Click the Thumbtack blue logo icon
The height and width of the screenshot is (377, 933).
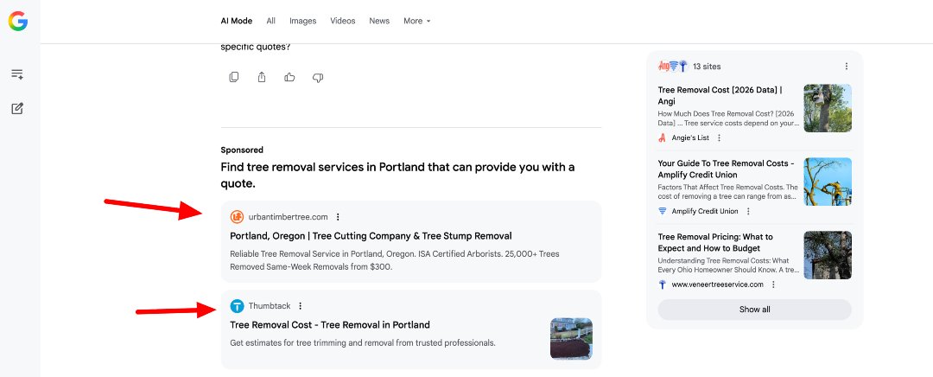tap(237, 306)
